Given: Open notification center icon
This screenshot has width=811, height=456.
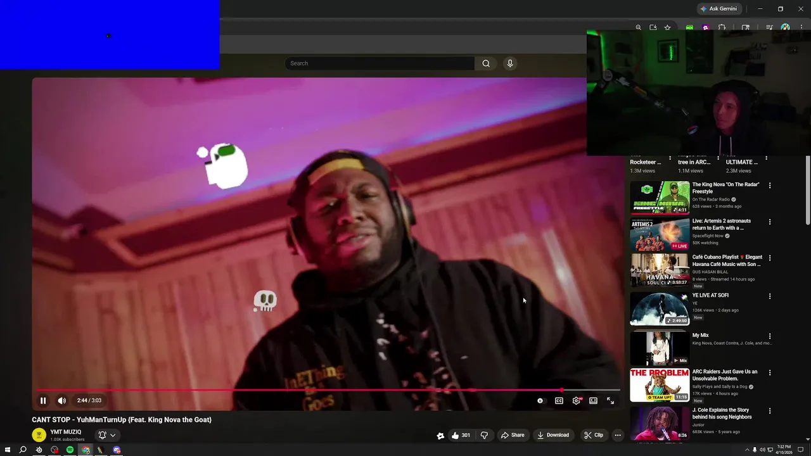Looking at the screenshot, I should [801, 450].
